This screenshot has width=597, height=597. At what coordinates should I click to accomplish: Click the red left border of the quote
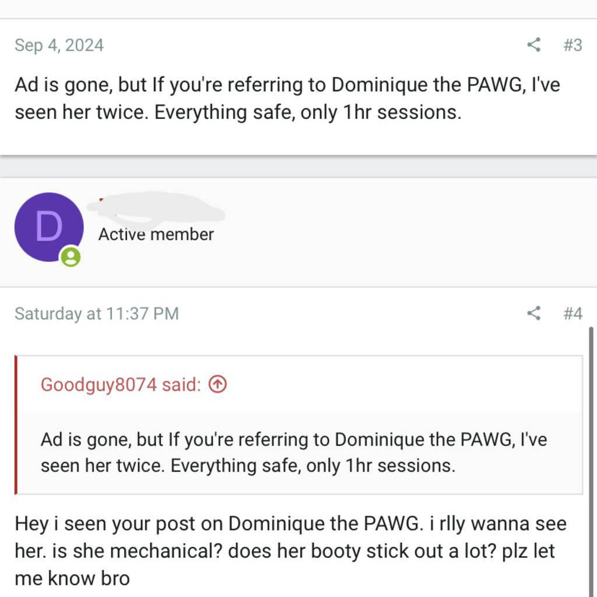pos(16,424)
